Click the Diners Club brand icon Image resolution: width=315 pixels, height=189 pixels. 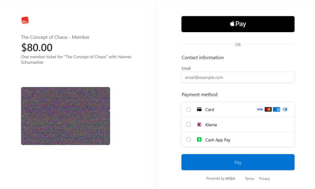point(285,109)
